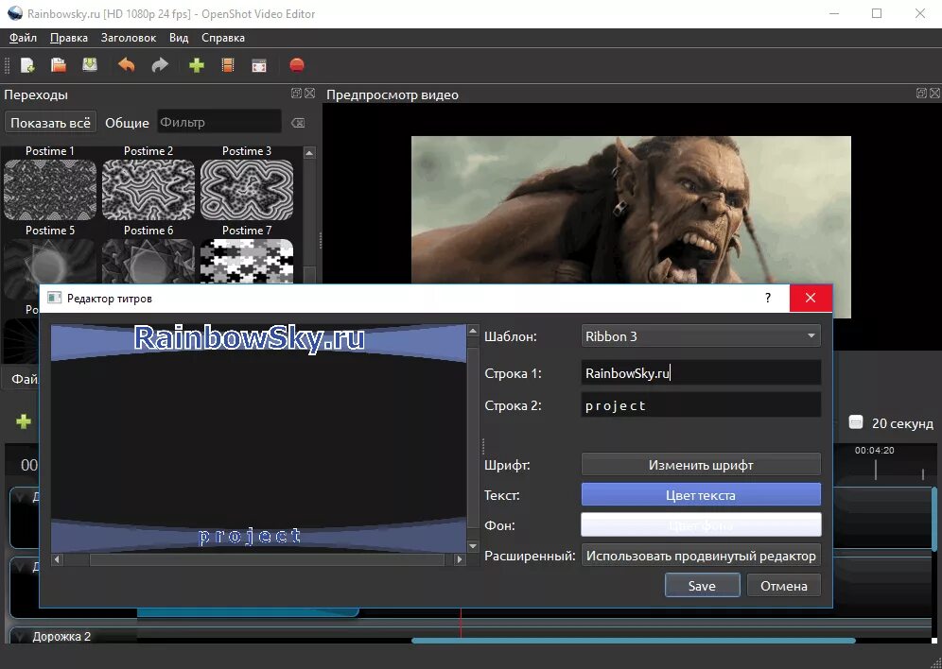Click the Строка 1 text field
The image size is (942, 669).
click(x=701, y=372)
